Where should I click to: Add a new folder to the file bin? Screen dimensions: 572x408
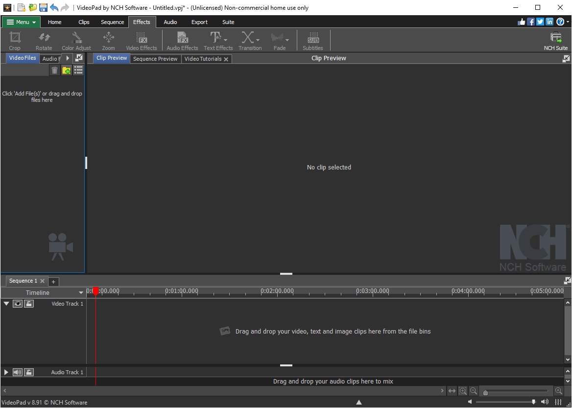pos(67,70)
